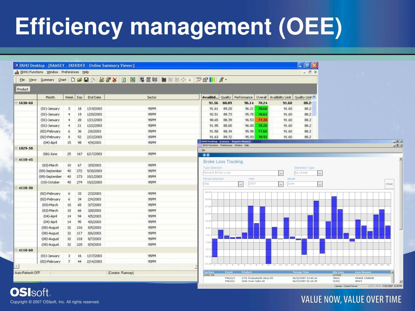Screen dimensions: 415x311
Task: Click the first grouping layout icon after Excel icon
Action: tap(142, 80)
